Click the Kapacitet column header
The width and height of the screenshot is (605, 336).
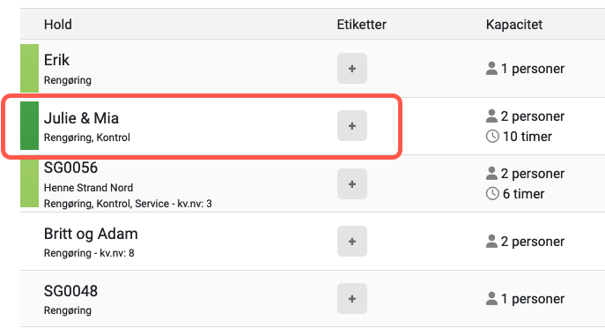514,25
